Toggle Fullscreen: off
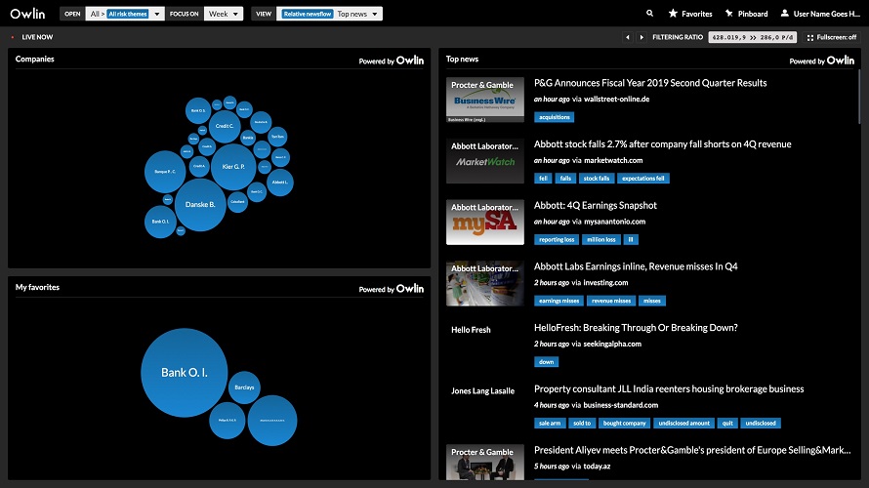This screenshot has width=869, height=488. pyautogui.click(x=831, y=37)
